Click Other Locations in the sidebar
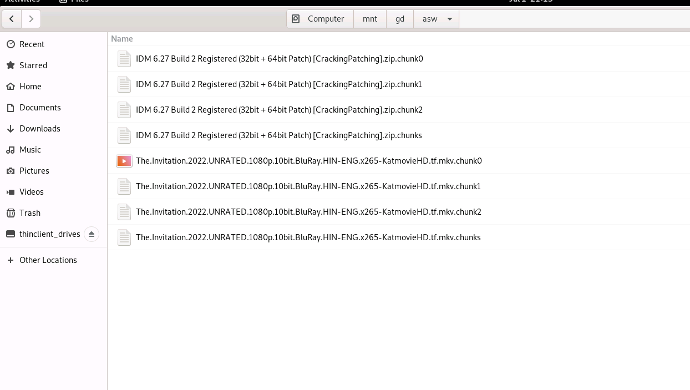Viewport: 690px width, 390px height. tap(48, 260)
